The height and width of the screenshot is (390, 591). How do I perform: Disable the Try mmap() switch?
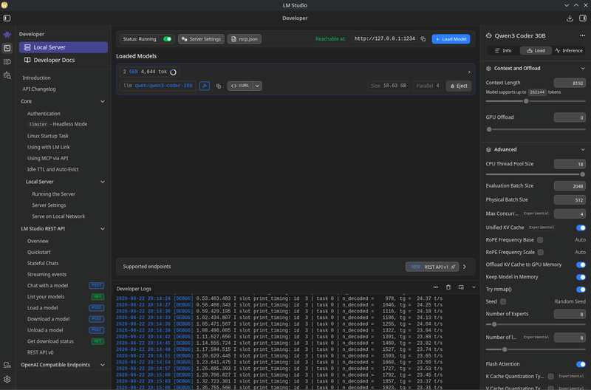click(x=581, y=290)
